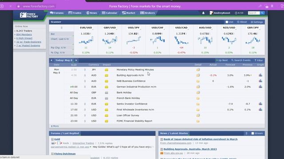Image resolution: width=284 pixels, height=159 pixels.
Task: Go to next day arrow in calendar
Action: [x=76, y=60]
